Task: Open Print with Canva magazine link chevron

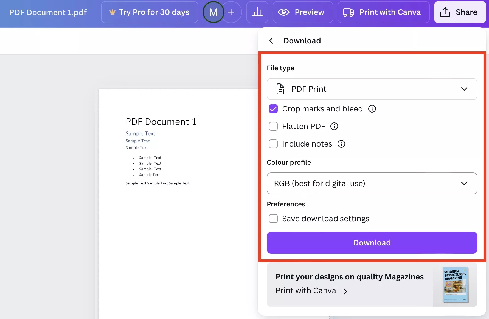Action: 345,291
